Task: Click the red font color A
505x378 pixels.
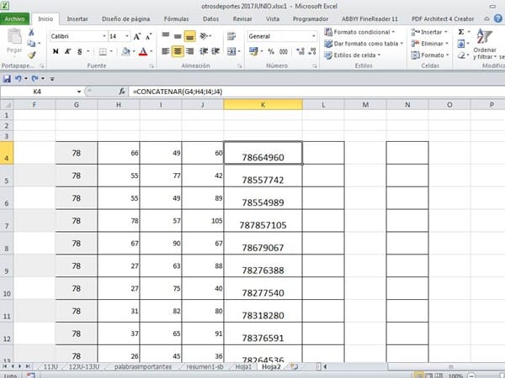Action: pos(143,51)
